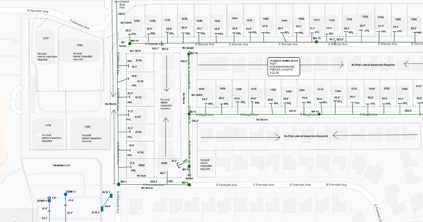Click the SDMH 4 blue manhole marker
This screenshot has height=222, width=423.
(x=49, y=200)
